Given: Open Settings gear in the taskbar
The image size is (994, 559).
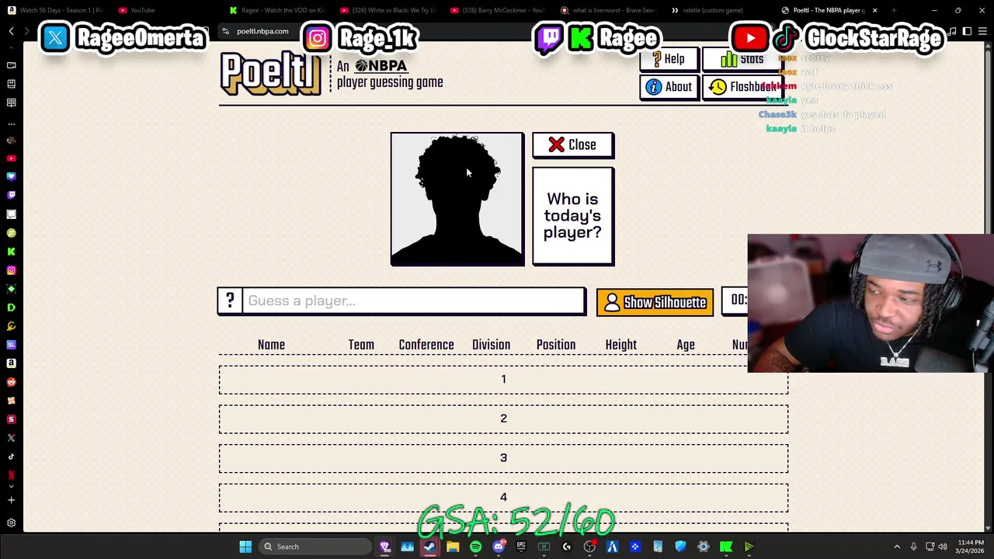Looking at the screenshot, I should (x=704, y=547).
